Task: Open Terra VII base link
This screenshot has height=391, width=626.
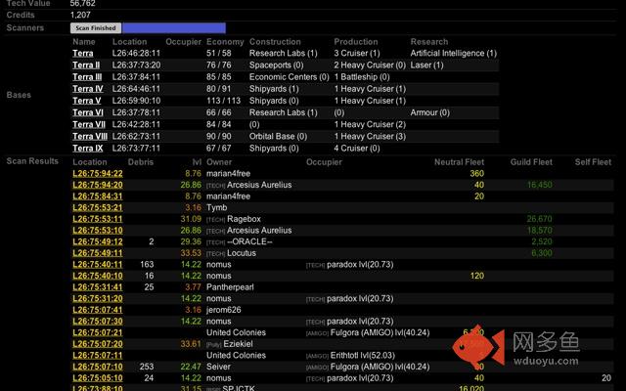Action: coord(88,125)
